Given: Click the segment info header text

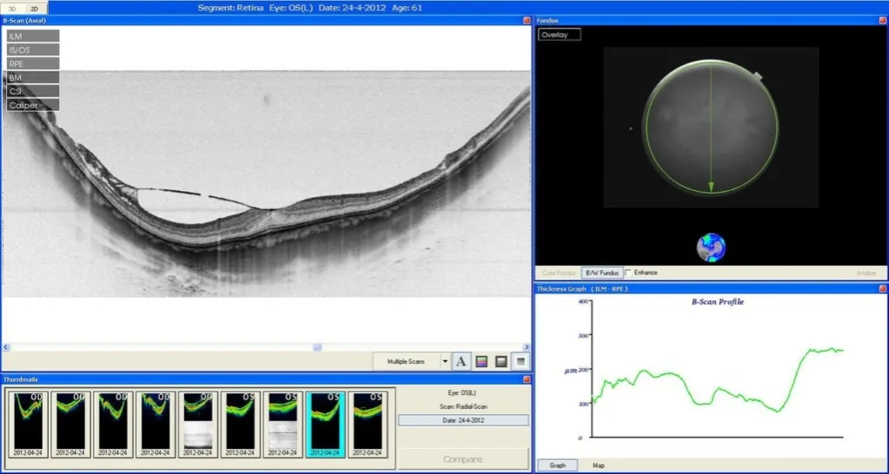Looking at the screenshot, I should [x=310, y=8].
